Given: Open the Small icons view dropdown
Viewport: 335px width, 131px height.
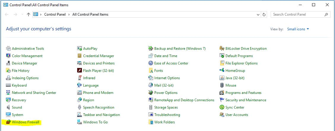Looking at the screenshot, I should [298, 29].
